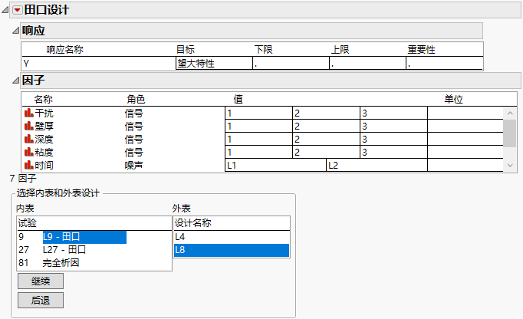Click the factor list scroll-down arrow
This screenshot has height=319, width=523.
[x=510, y=165]
